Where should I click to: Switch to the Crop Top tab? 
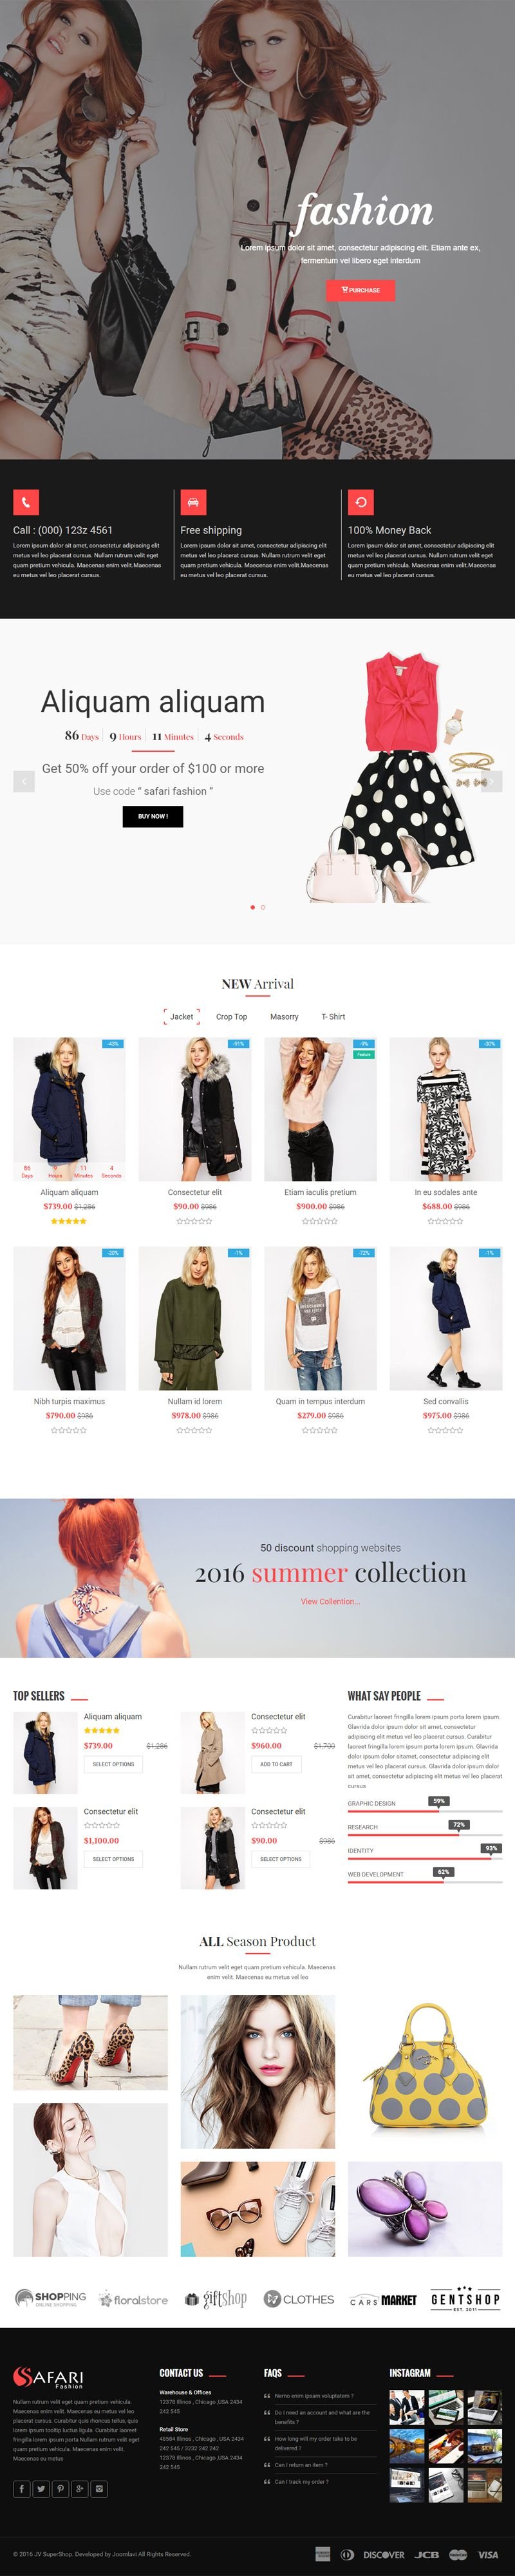[x=231, y=1016]
